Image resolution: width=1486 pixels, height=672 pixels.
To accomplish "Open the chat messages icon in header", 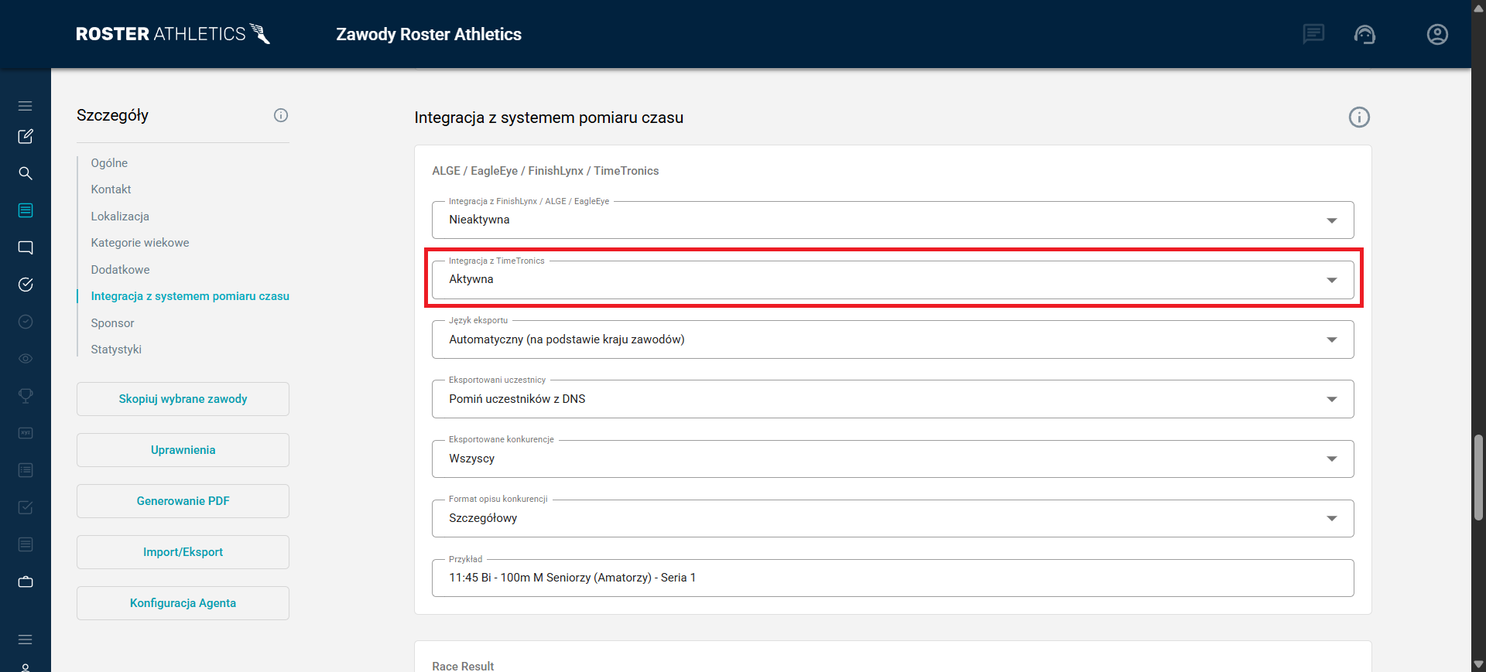I will tap(1313, 34).
